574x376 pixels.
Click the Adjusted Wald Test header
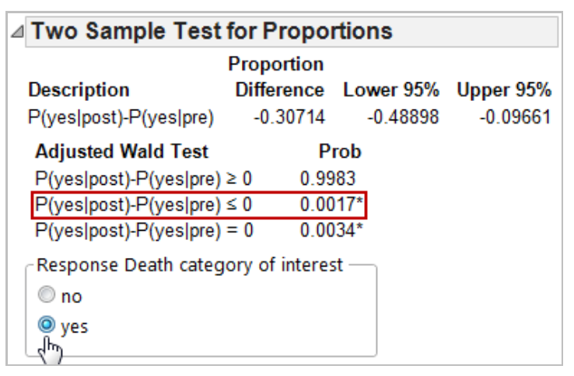(x=121, y=151)
